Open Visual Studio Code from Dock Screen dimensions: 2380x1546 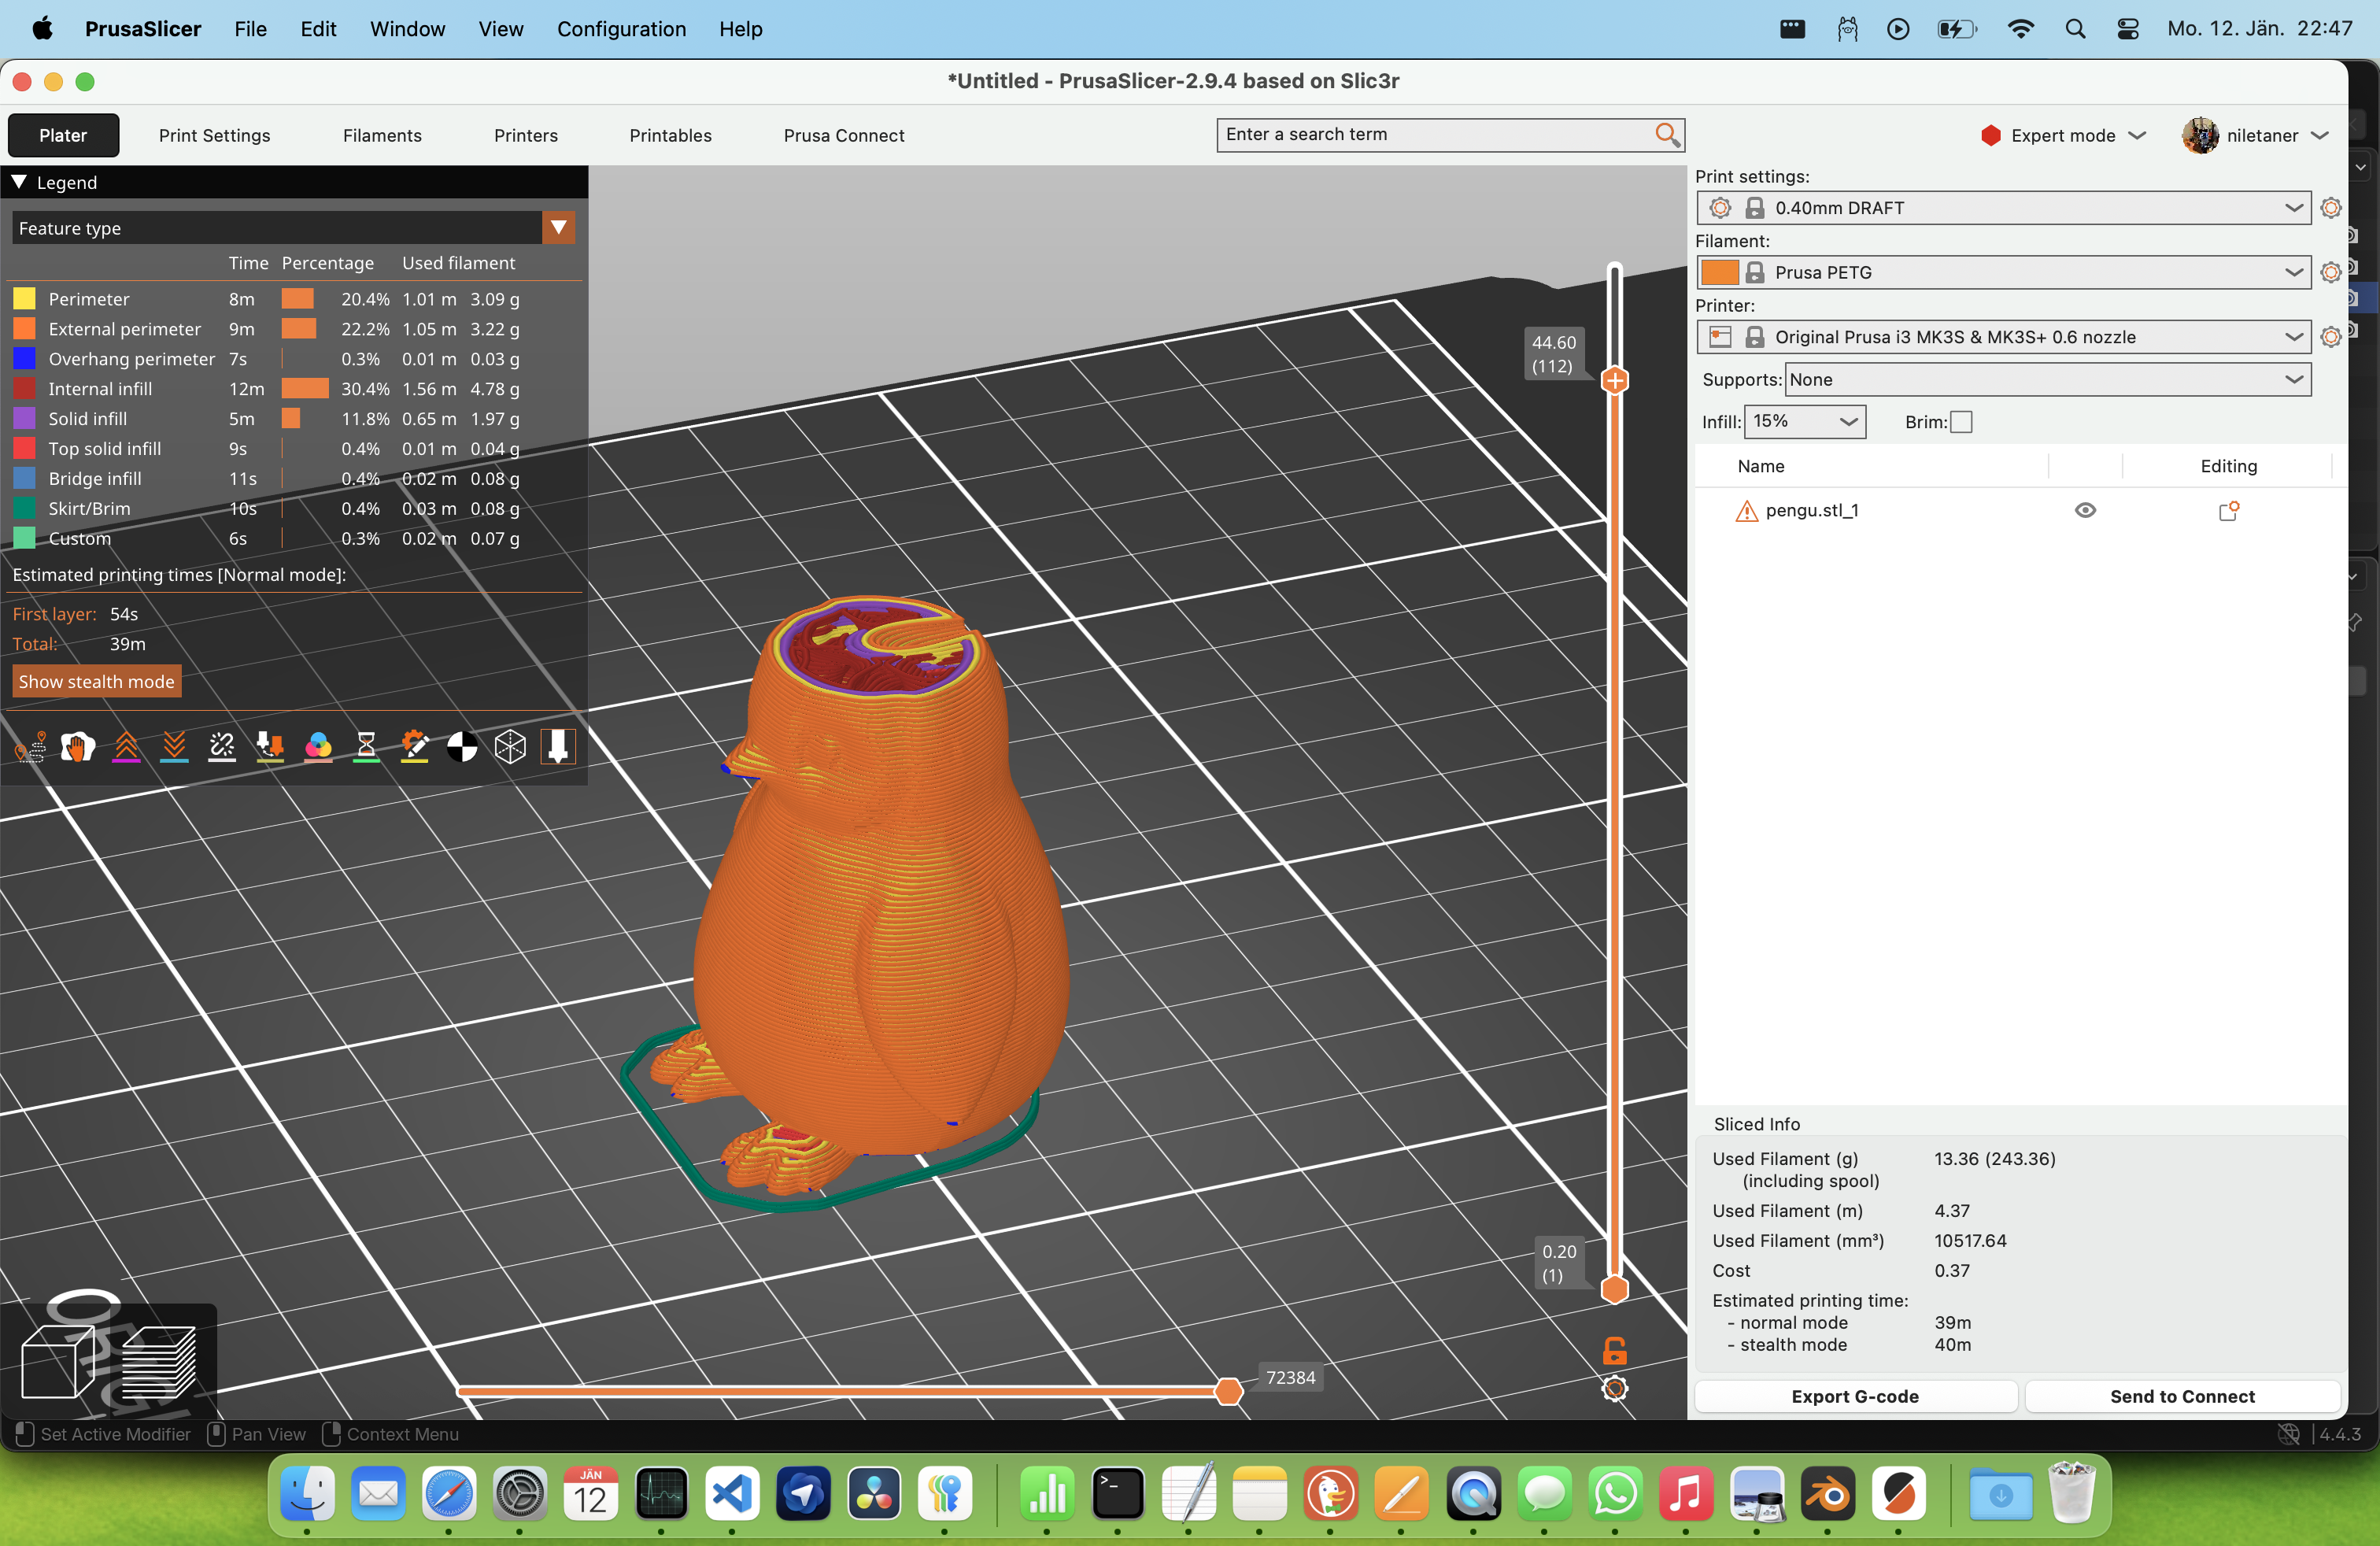coord(732,1496)
